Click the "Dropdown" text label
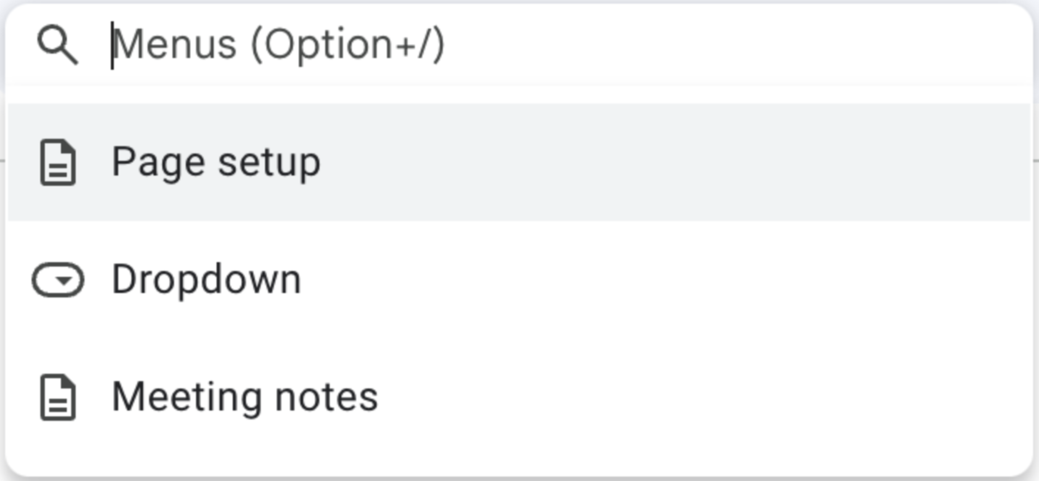 pyautogui.click(x=206, y=280)
